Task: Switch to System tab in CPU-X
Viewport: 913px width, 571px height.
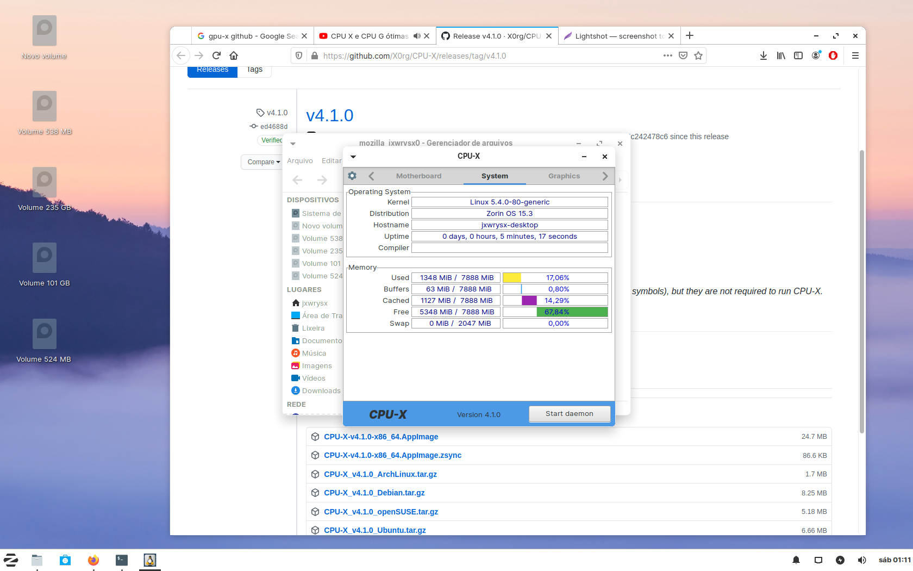Action: (x=495, y=176)
